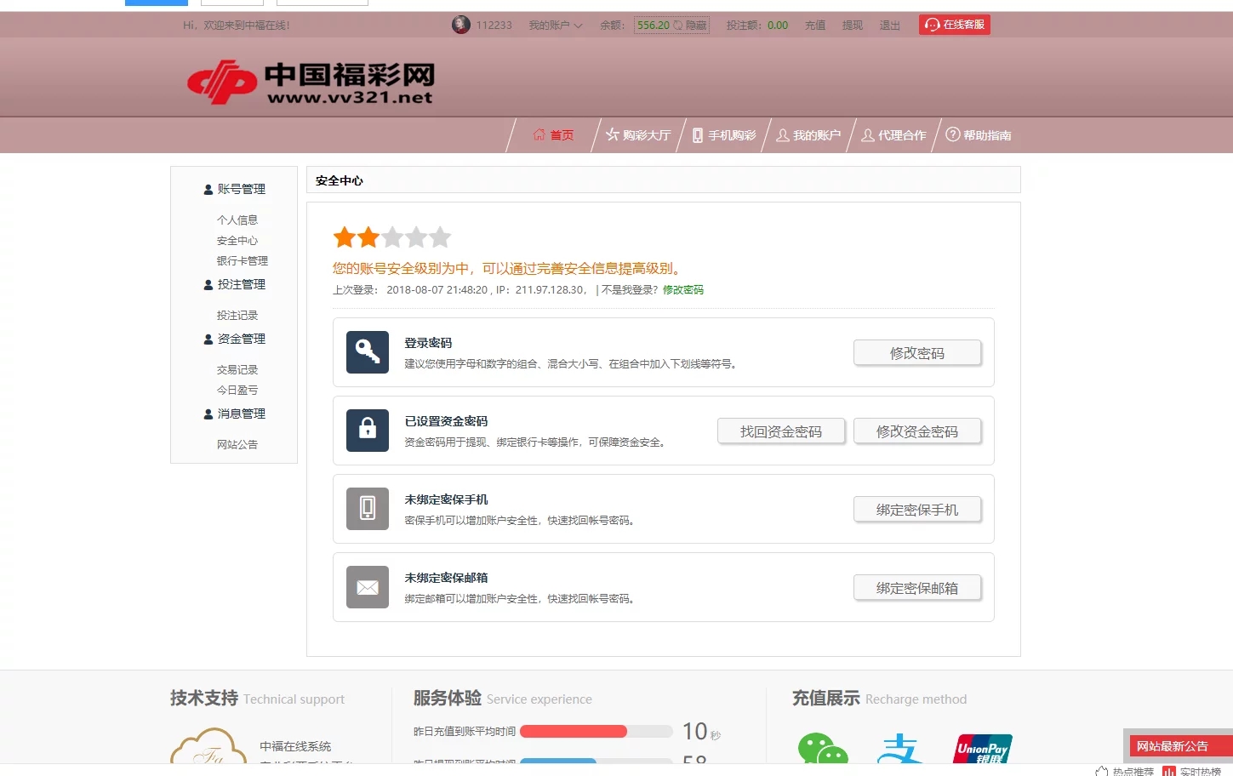The width and height of the screenshot is (1233, 776).
Task: Click the WeChat recharge icon
Action: (x=822, y=749)
